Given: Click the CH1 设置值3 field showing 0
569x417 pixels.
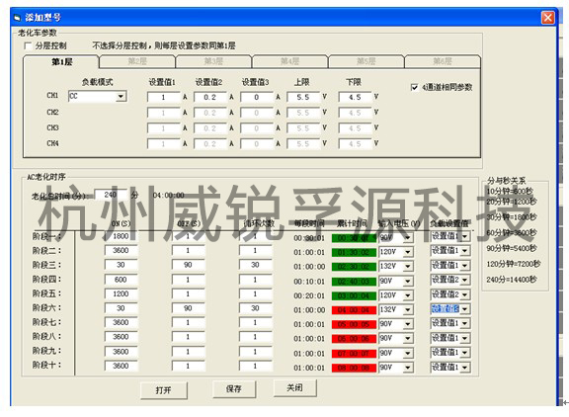Looking at the screenshot, I should (256, 97).
